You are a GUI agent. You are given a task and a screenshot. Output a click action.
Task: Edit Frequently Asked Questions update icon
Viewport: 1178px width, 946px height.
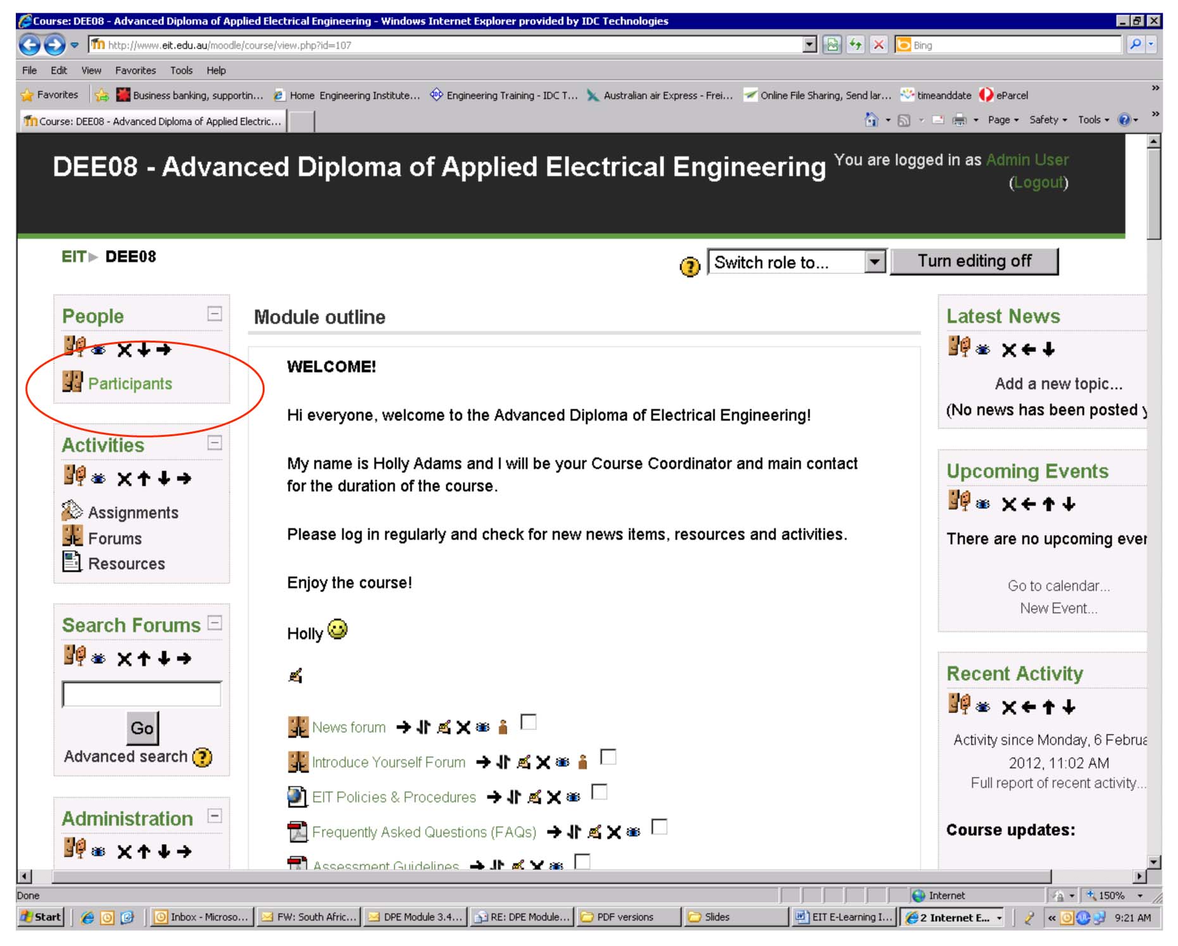[x=594, y=832]
